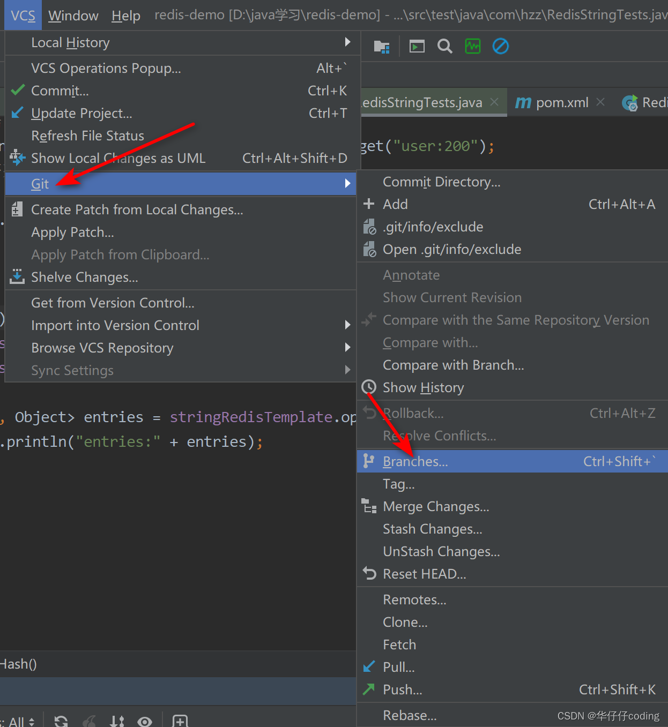Choose Show Local Changes as UML
Viewport: 668px width, 727px height.
(181, 158)
